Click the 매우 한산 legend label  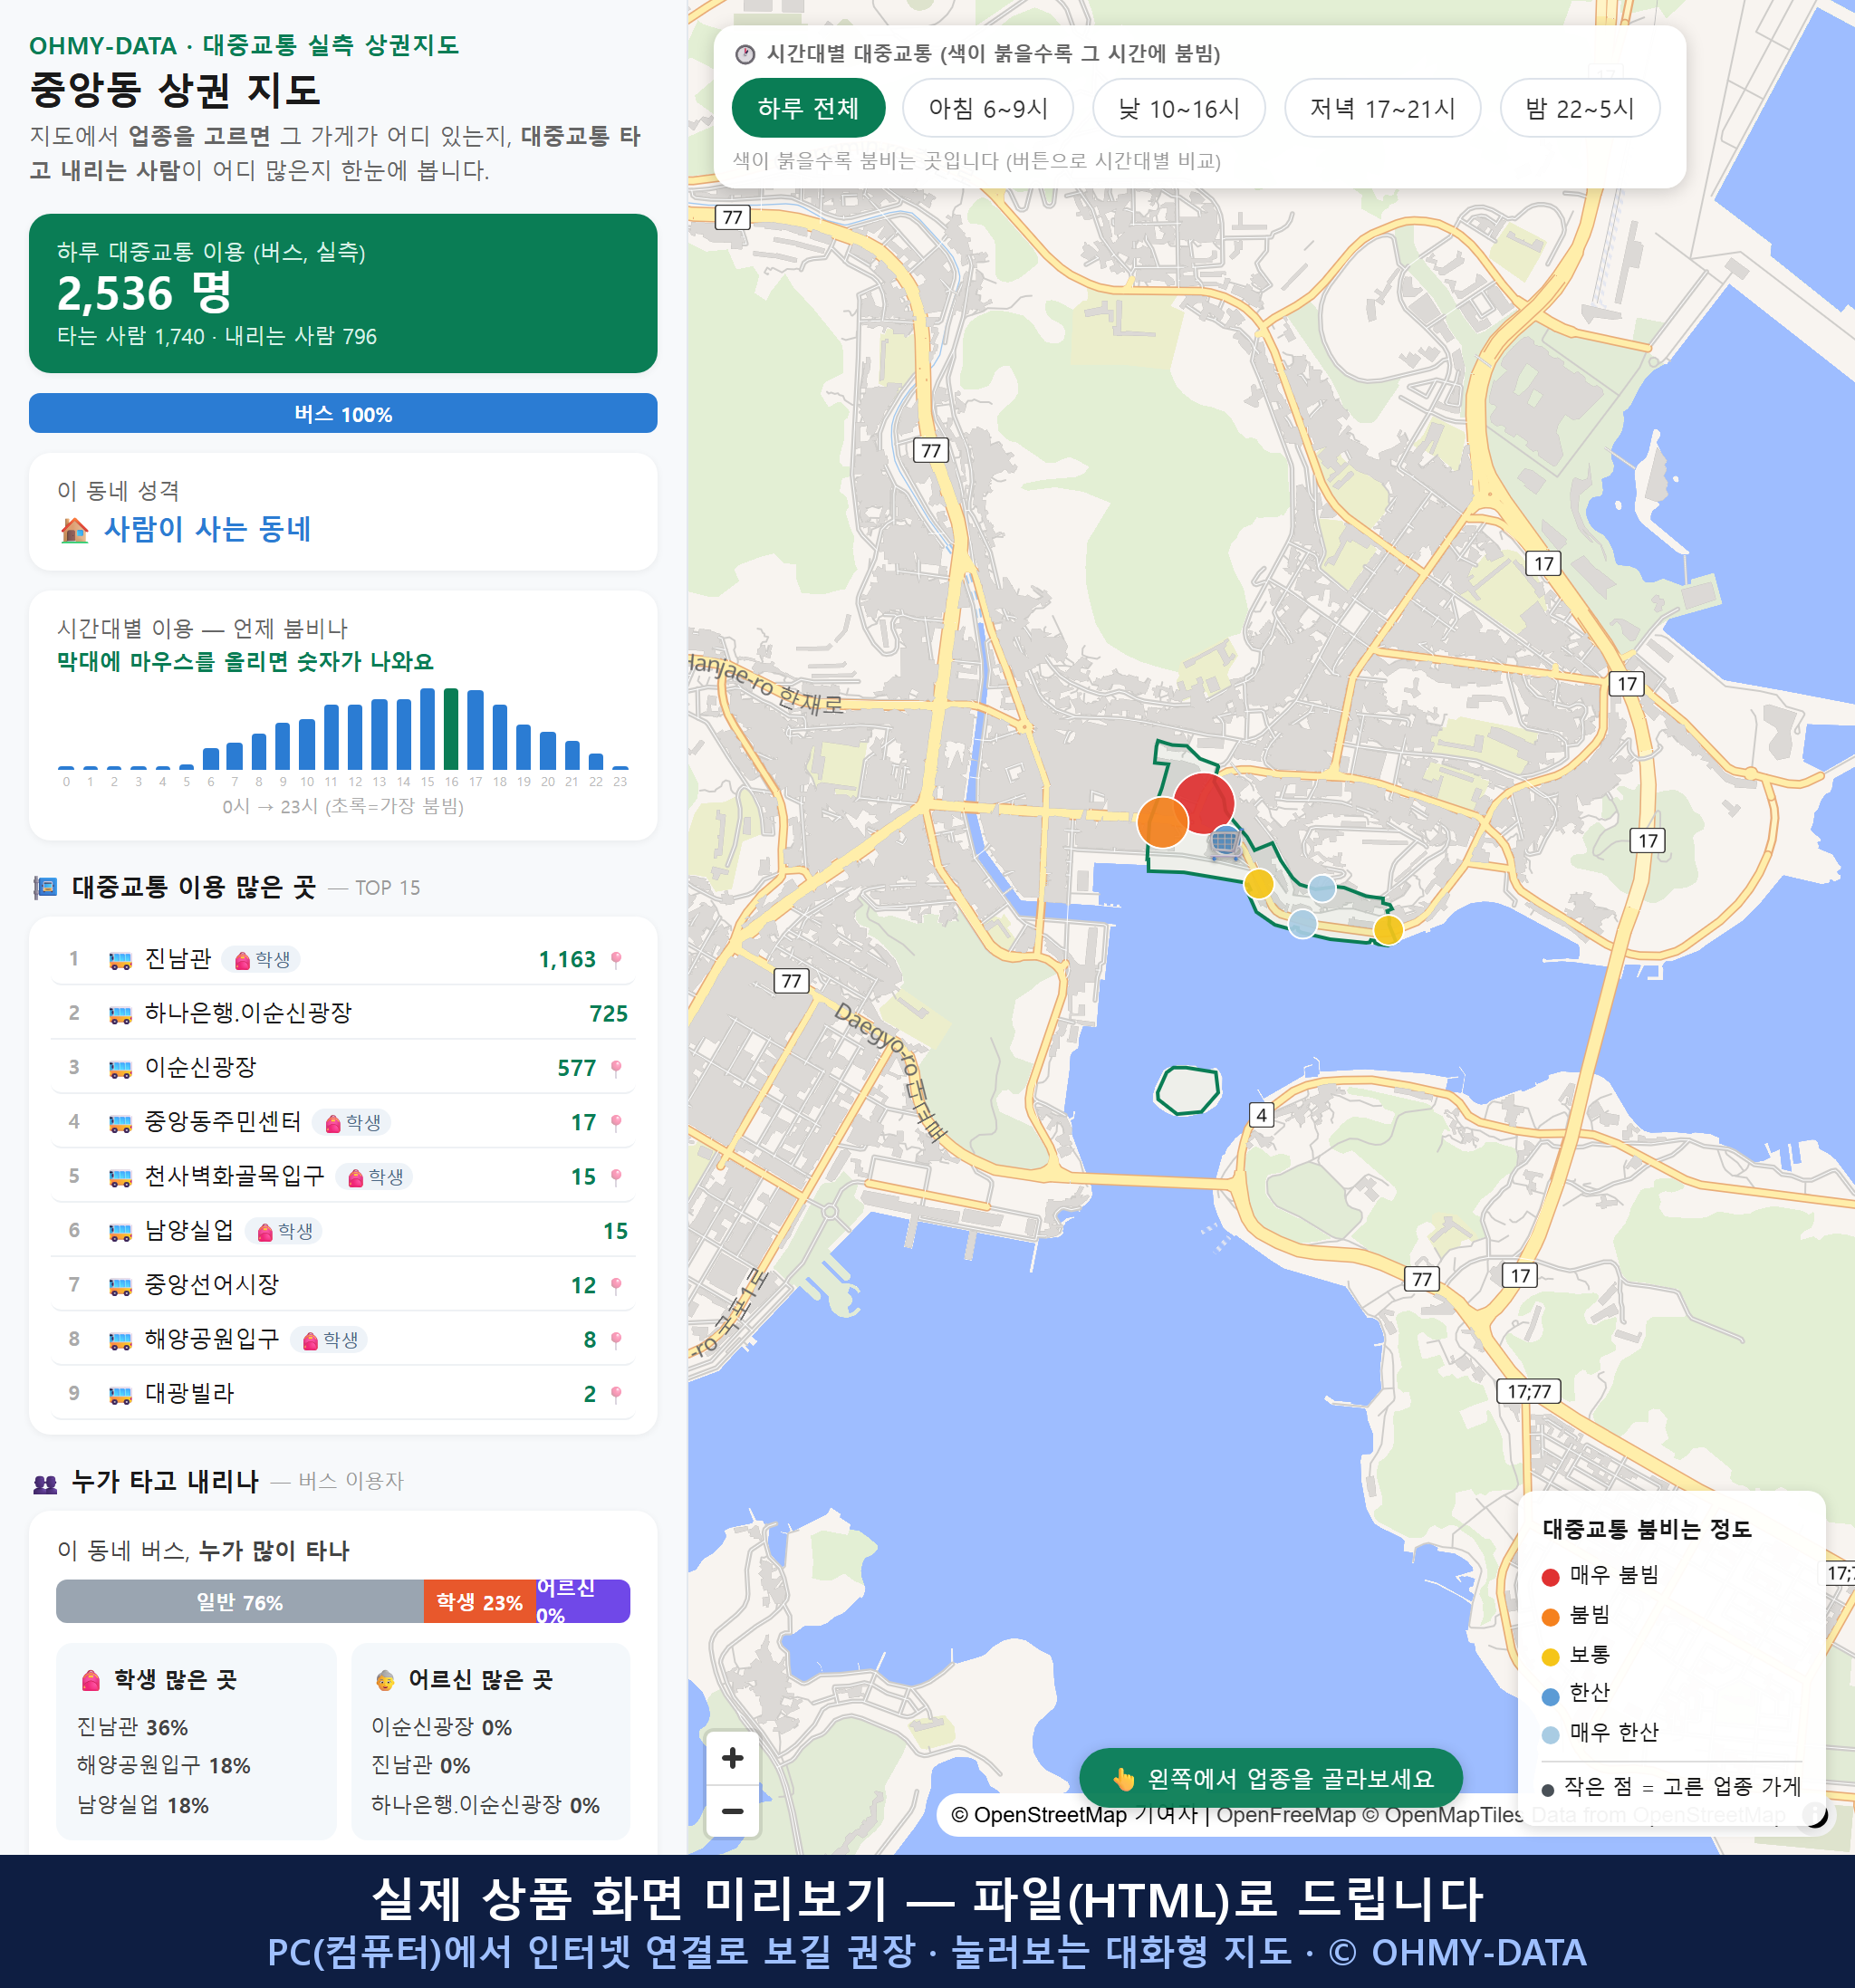pos(1614,1733)
